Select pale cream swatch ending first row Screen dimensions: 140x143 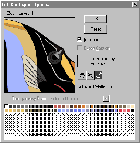click(132, 106)
